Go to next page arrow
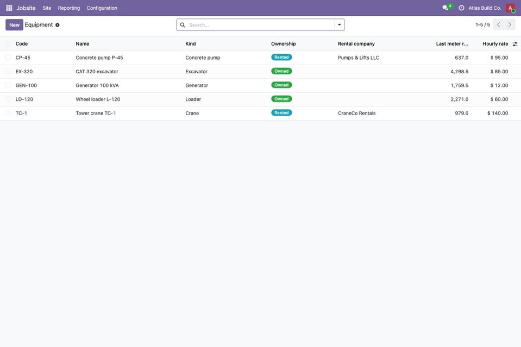Viewport: 521px width, 347px height. pyautogui.click(x=510, y=24)
